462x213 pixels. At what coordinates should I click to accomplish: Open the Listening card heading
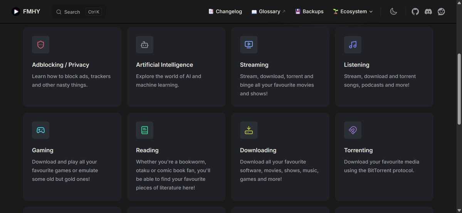point(356,65)
